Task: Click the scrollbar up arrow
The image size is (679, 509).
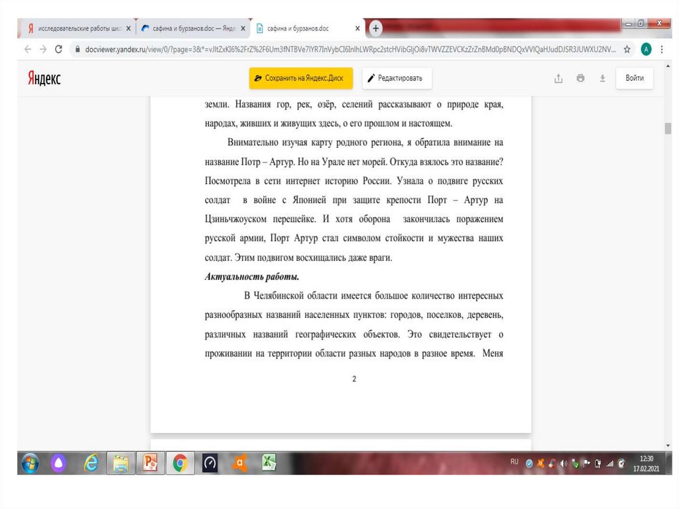Action: click(x=668, y=66)
